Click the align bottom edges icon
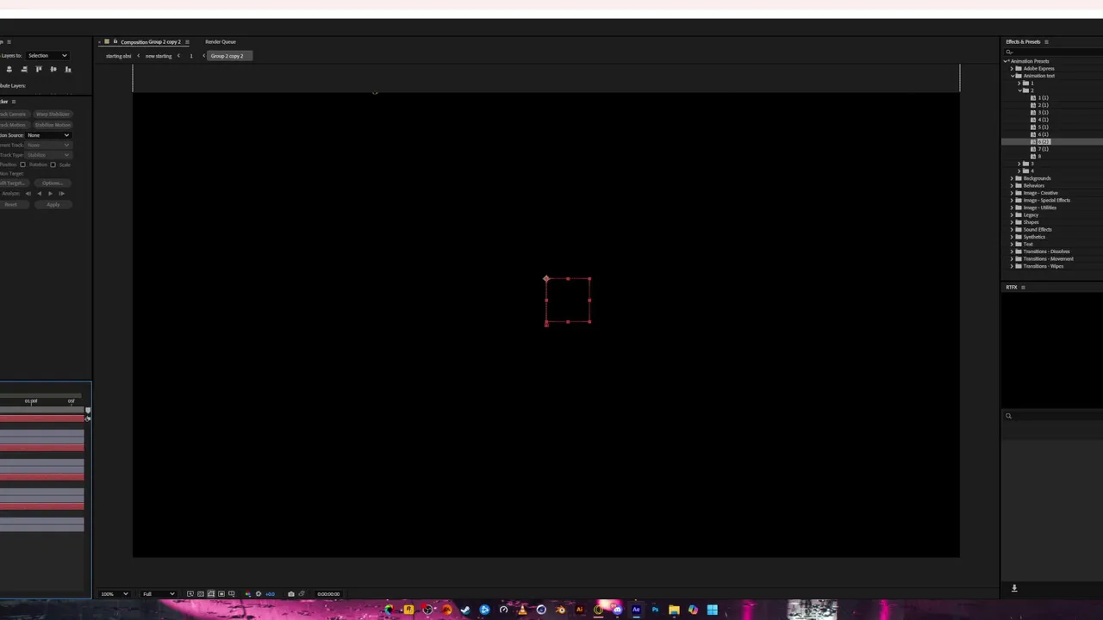1103x620 pixels. 67,69
